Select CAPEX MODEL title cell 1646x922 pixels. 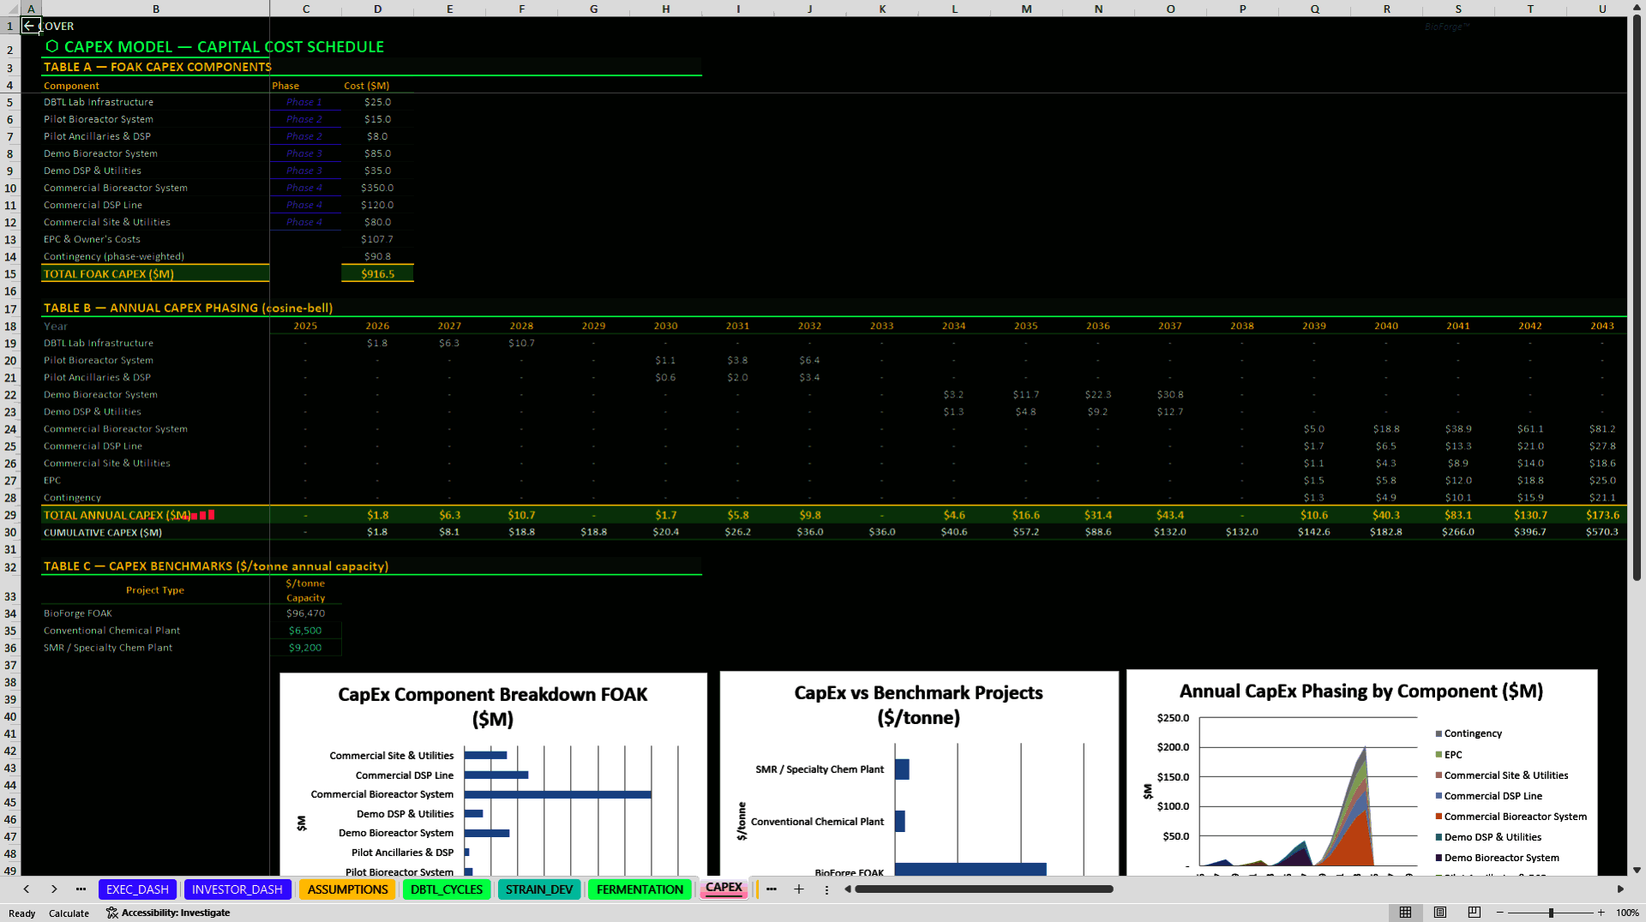214,47
